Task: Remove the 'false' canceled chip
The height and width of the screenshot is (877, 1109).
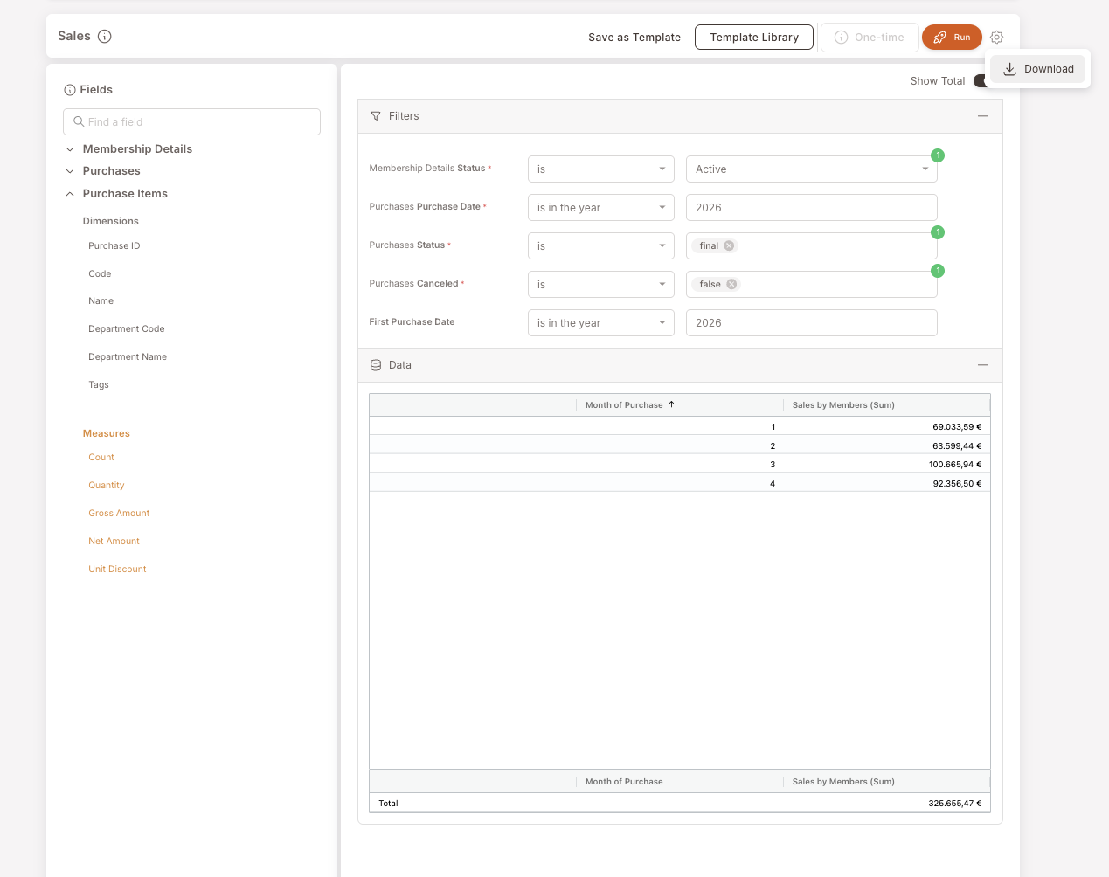Action: pos(731,285)
